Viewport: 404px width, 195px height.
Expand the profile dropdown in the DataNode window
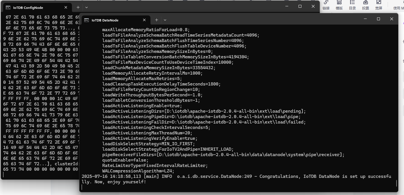(165, 20)
